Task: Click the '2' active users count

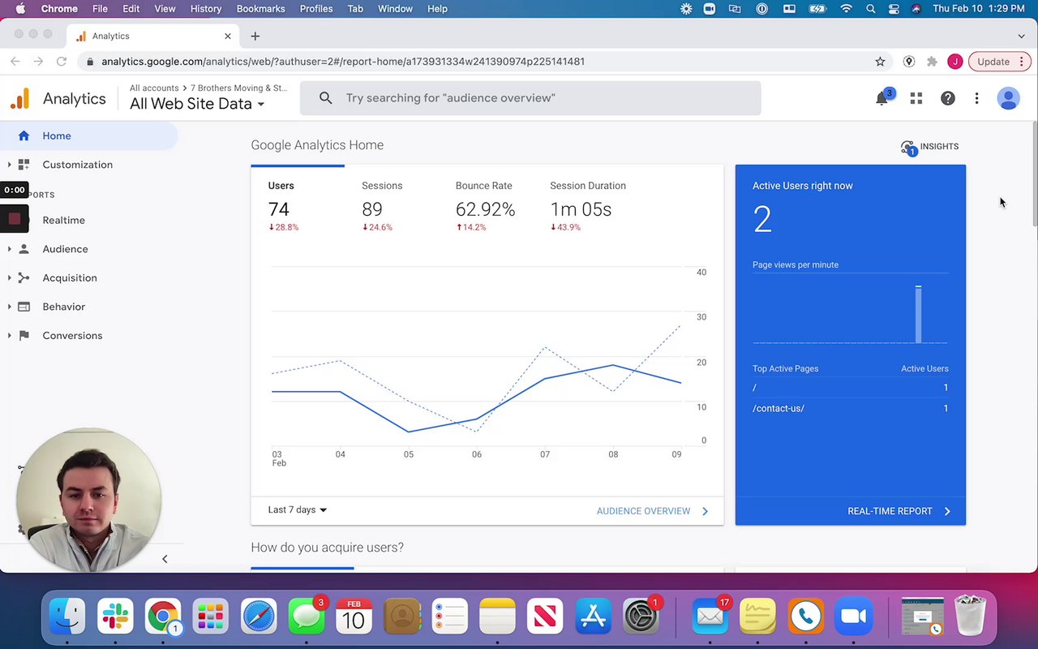Action: [x=762, y=219]
